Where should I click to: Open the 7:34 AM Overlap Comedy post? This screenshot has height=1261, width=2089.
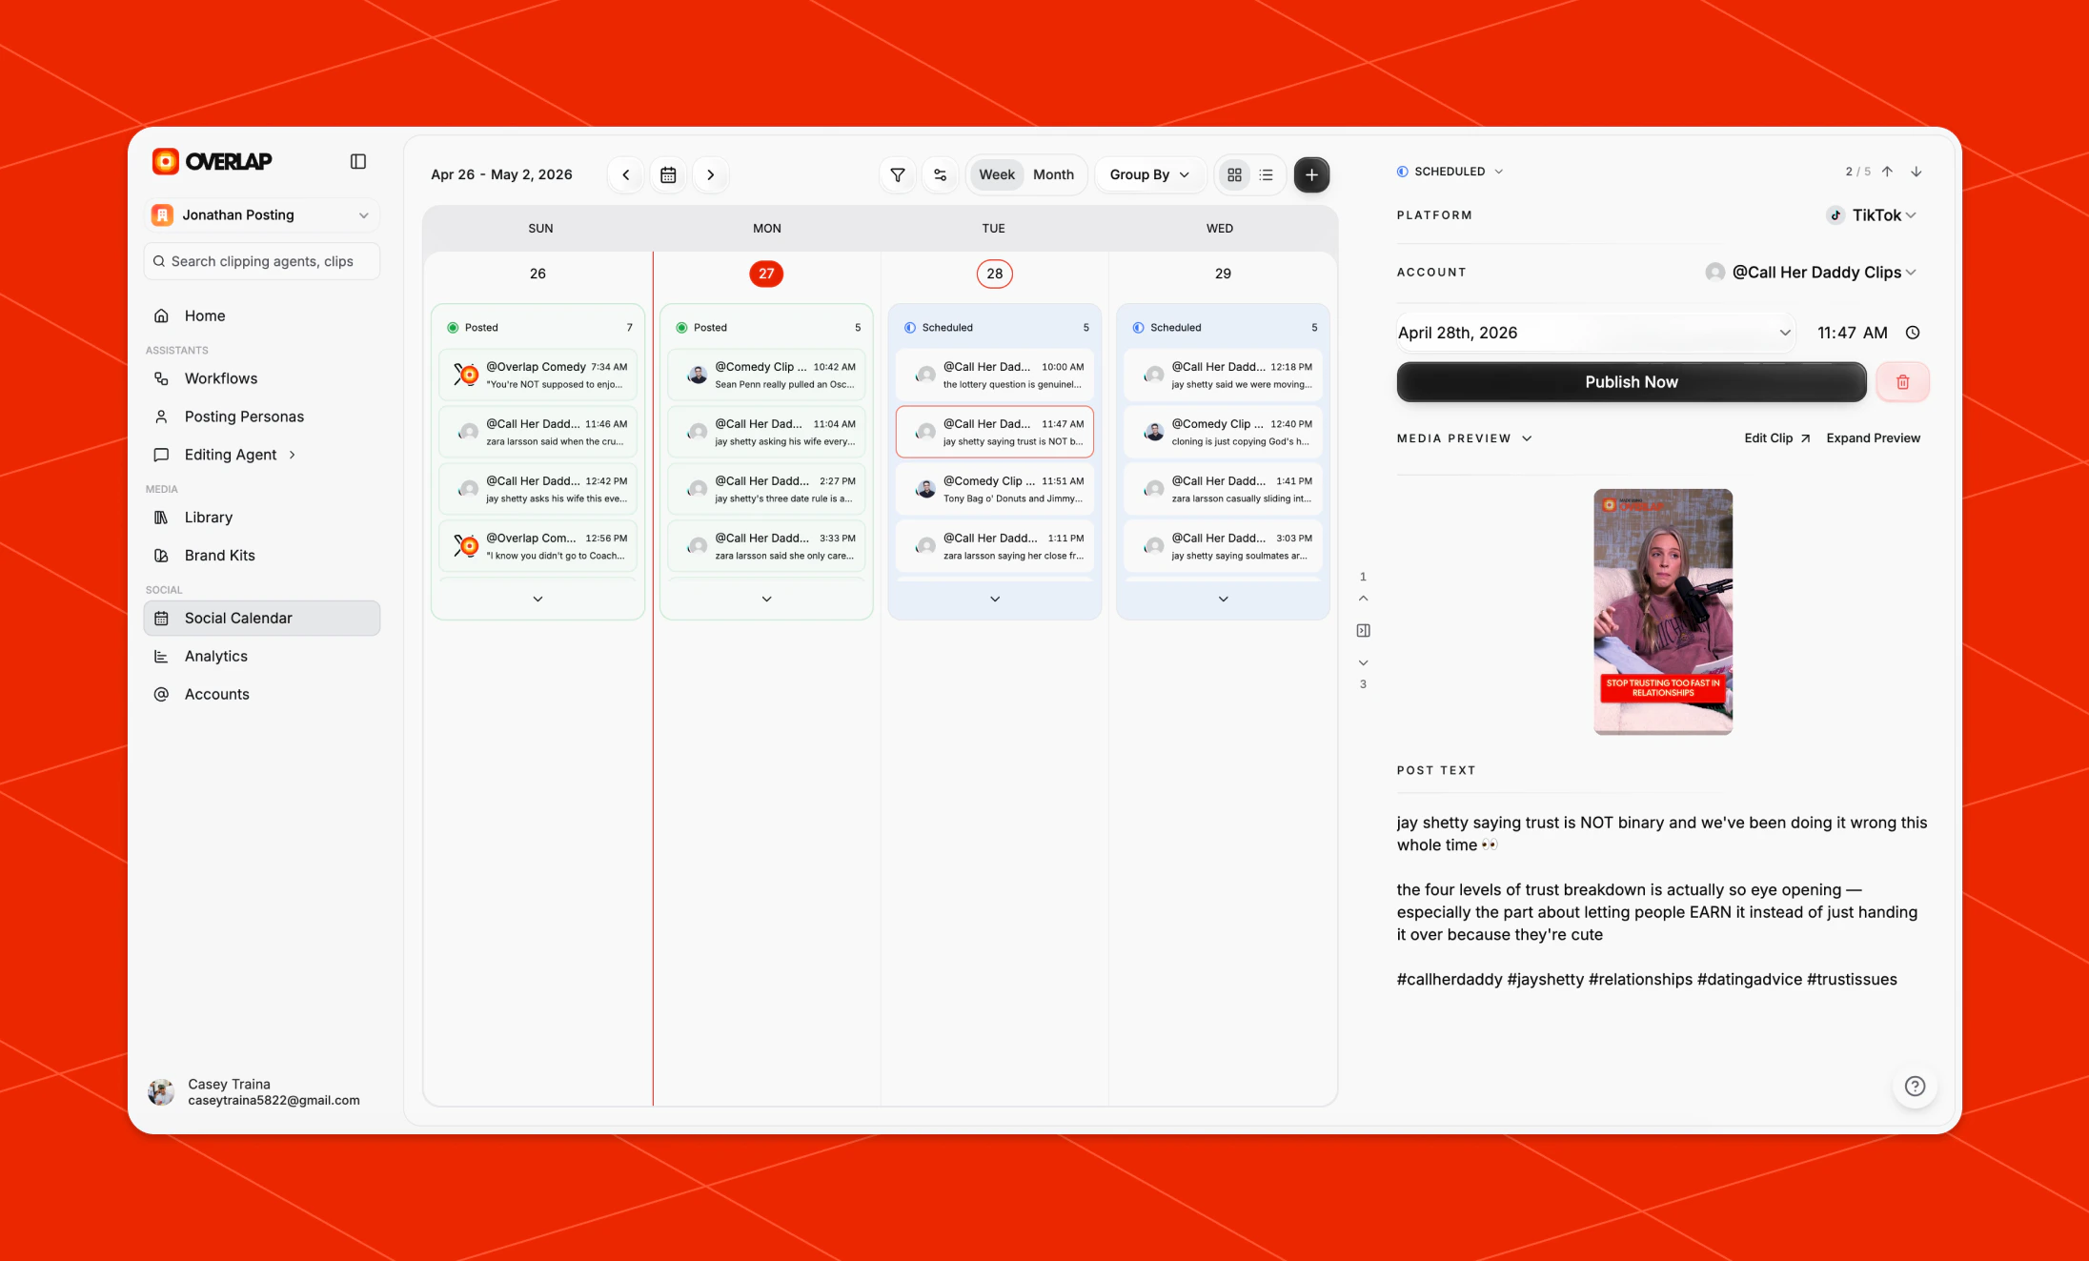click(x=537, y=376)
